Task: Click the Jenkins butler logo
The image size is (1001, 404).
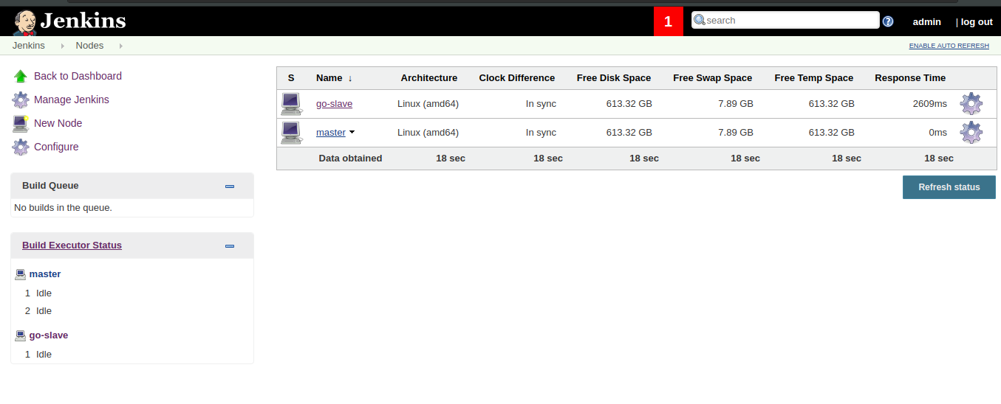Action: (x=24, y=22)
